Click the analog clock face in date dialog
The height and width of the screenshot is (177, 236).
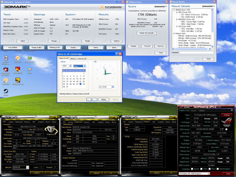(x=105, y=73)
